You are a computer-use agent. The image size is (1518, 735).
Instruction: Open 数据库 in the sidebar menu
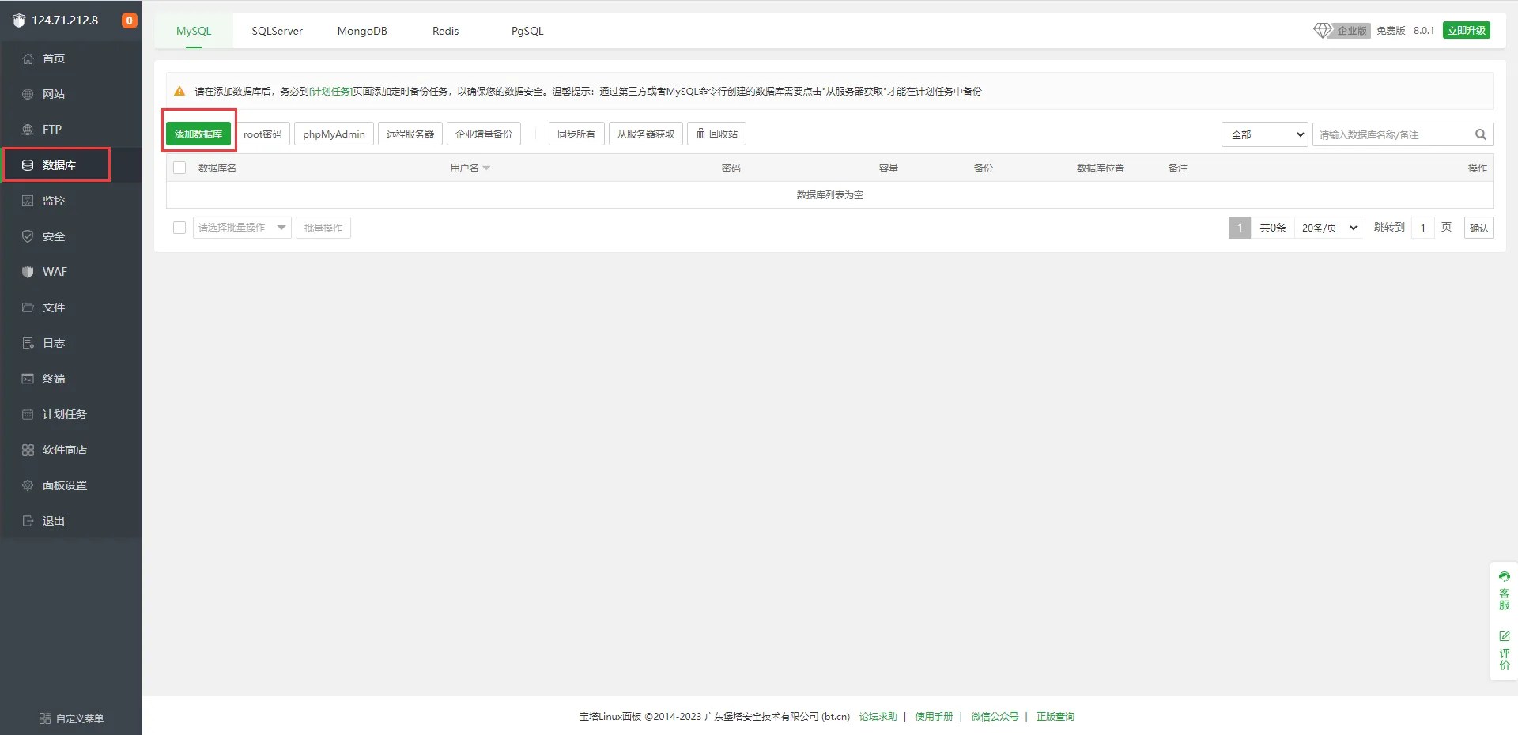(71, 165)
